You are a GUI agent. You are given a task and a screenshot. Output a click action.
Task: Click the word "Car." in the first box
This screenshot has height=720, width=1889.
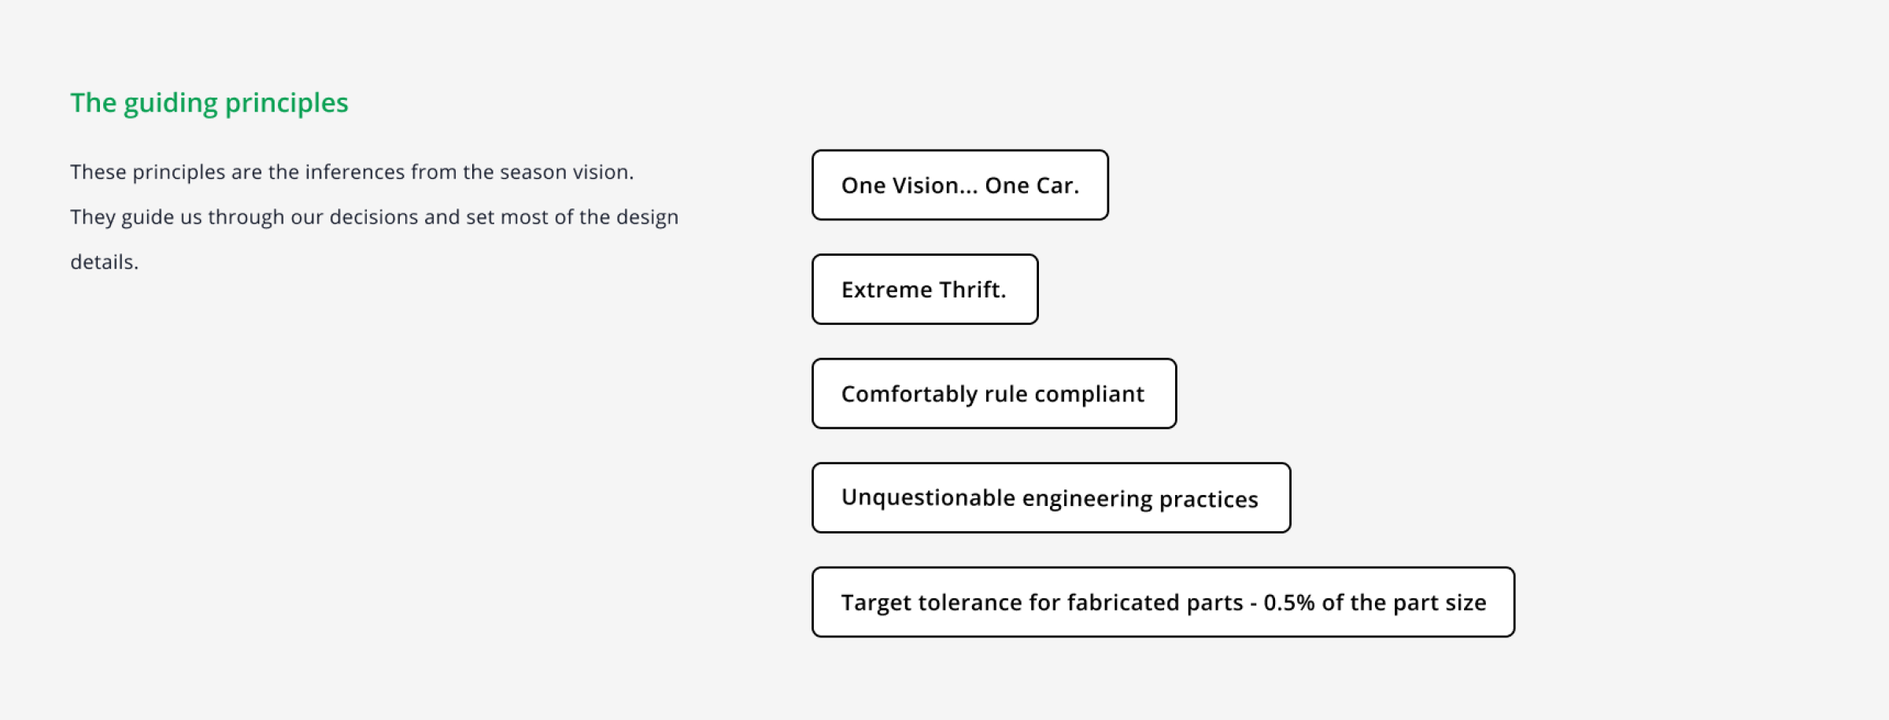tap(1056, 186)
